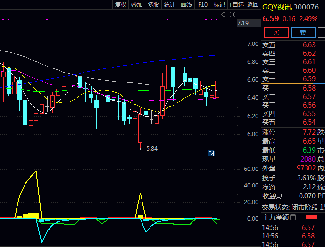The image size is (325, 247).
Task: Open the 标记 mark menu
Action: 219,5
